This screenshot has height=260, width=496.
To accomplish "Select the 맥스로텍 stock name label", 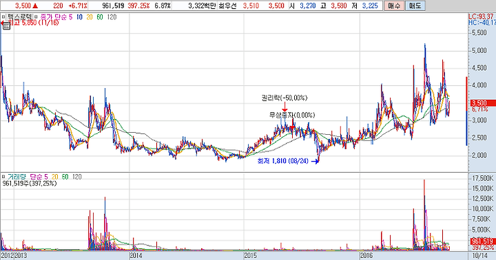I will click(x=19, y=17).
